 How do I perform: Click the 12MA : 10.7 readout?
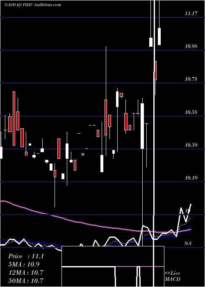point(26,272)
